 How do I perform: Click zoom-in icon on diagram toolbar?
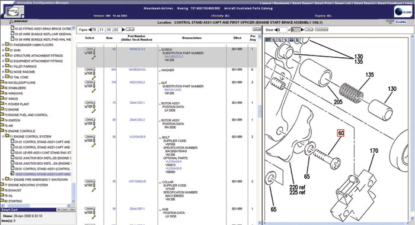coord(274,40)
